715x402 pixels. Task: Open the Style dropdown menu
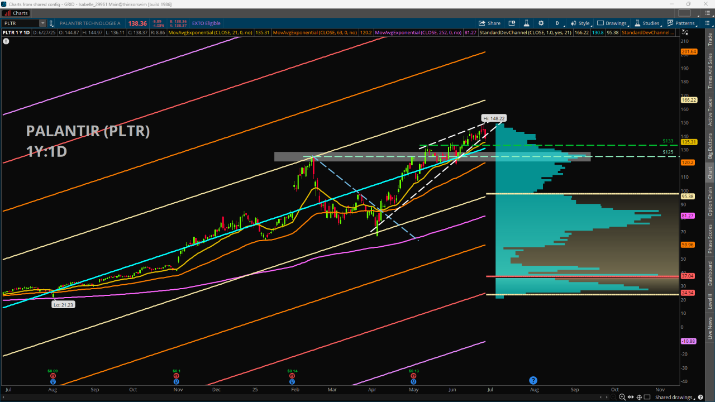tap(580, 23)
